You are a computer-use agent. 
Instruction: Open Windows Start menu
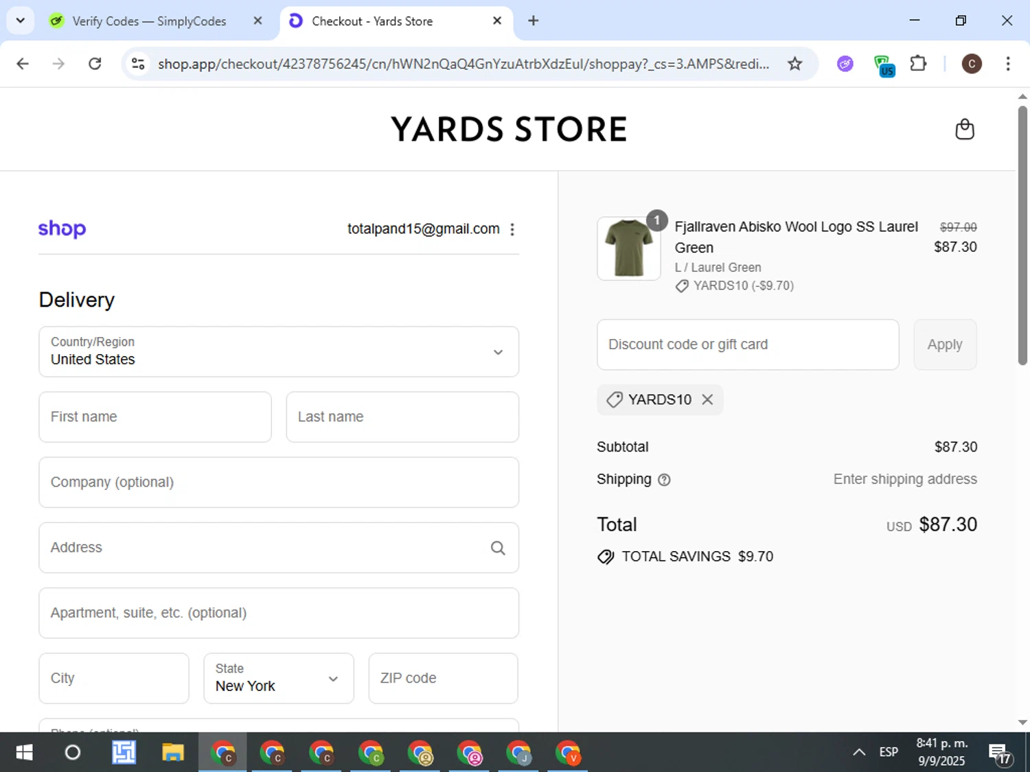pos(24,753)
